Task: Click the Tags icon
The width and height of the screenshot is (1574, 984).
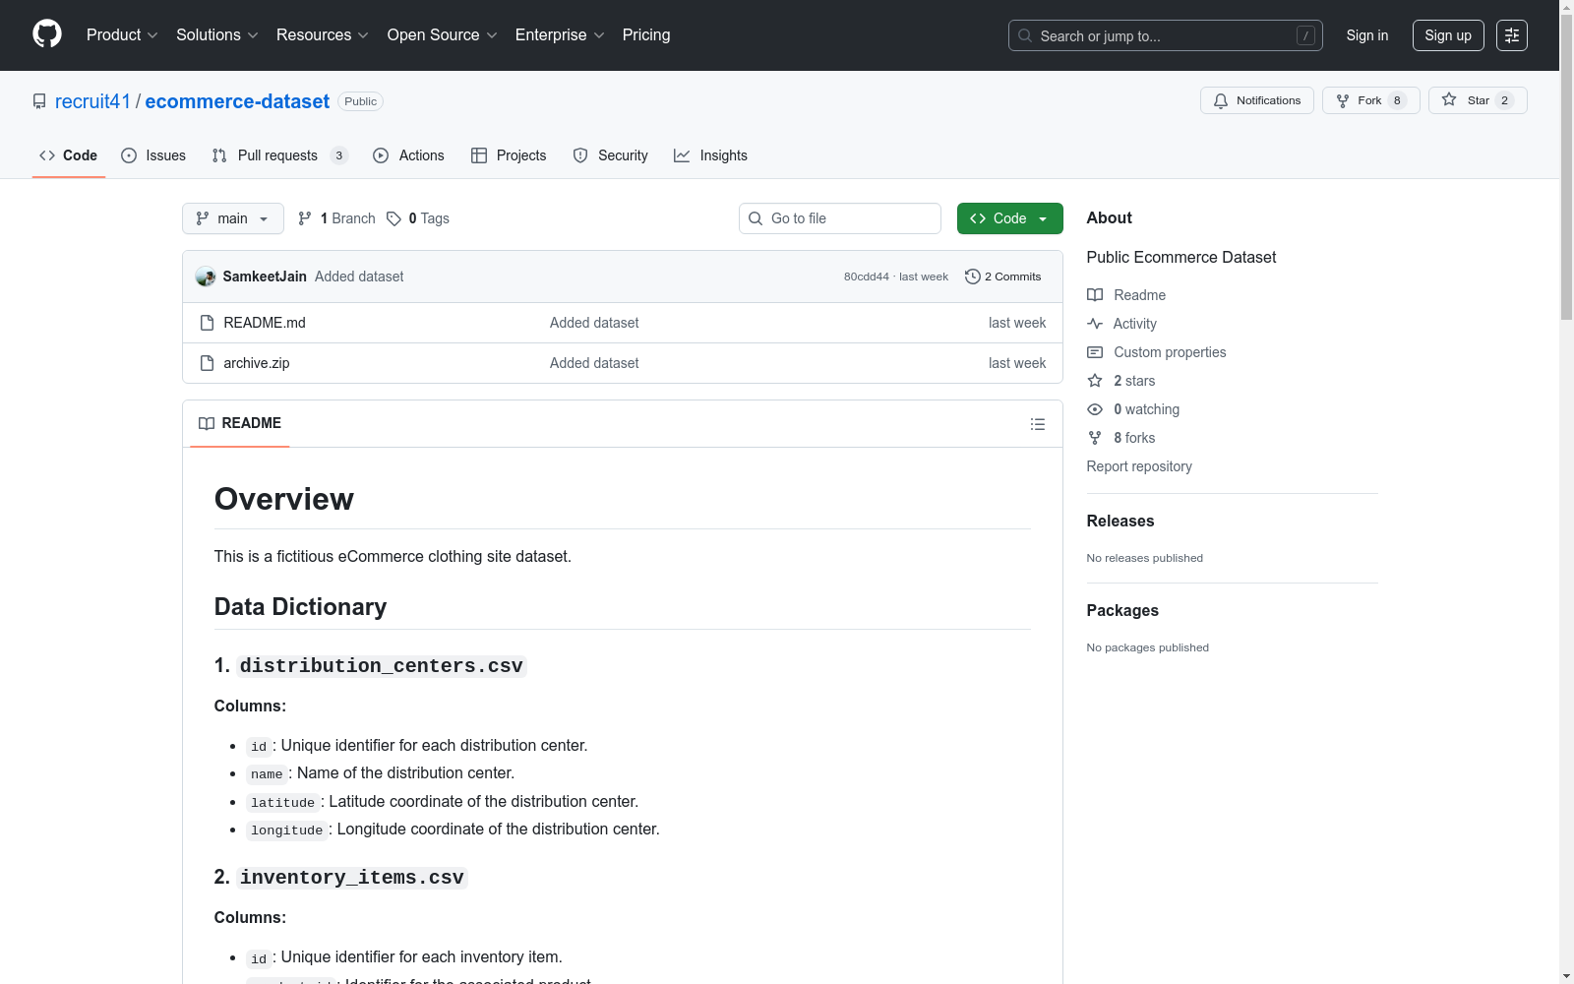Action: coord(393,218)
